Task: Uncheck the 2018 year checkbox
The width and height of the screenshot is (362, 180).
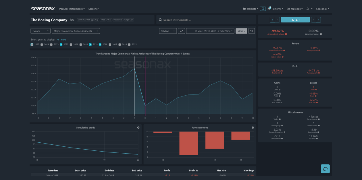Action: 100,44
